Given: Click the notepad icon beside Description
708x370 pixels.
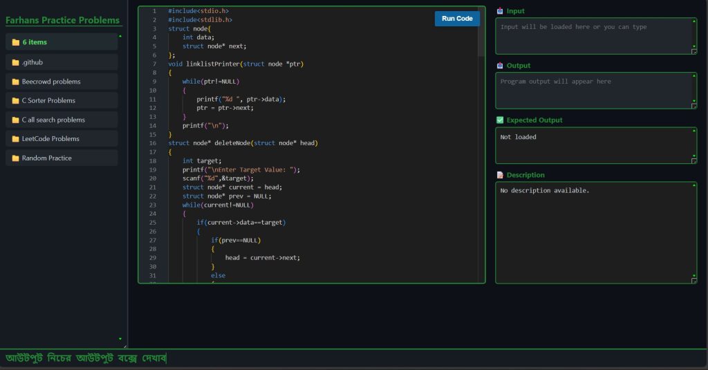Looking at the screenshot, I should click(500, 175).
